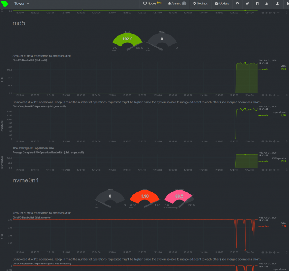289x271 pixels.
Task: Zoom out of the disk_avgsz.md5 chart
Action: tap(278, 170)
